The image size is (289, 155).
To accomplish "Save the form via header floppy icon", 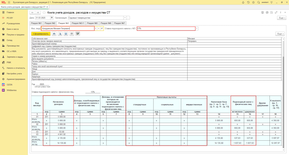I will point(262,12).
